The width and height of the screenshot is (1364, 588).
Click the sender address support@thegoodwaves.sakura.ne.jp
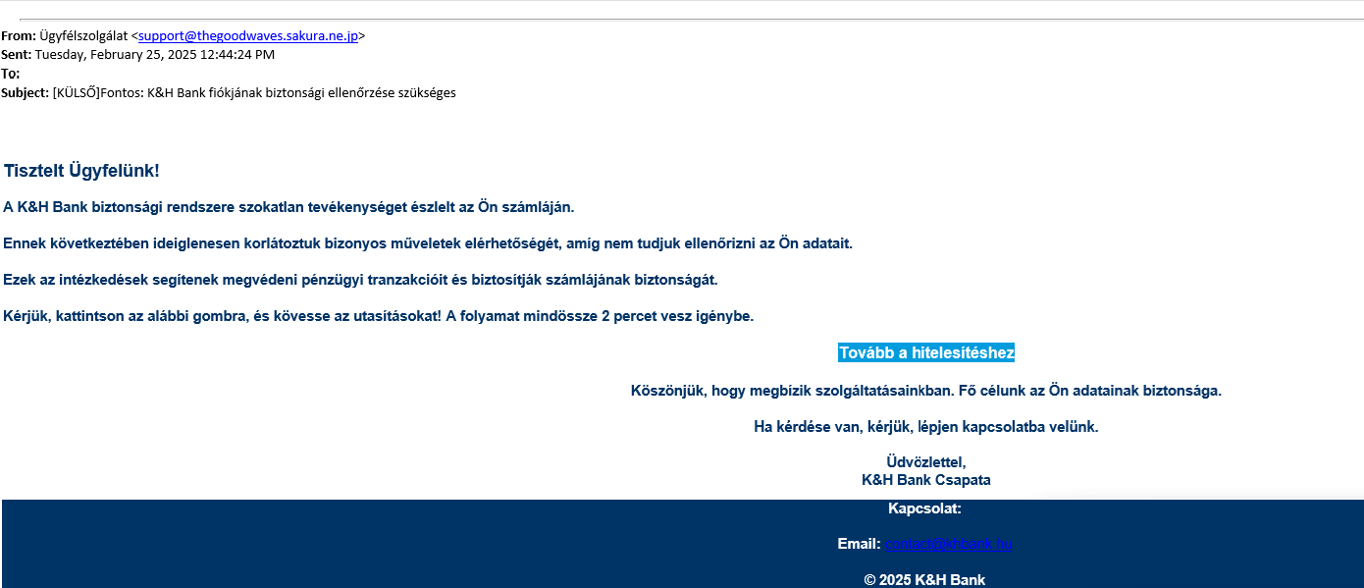pyautogui.click(x=247, y=35)
